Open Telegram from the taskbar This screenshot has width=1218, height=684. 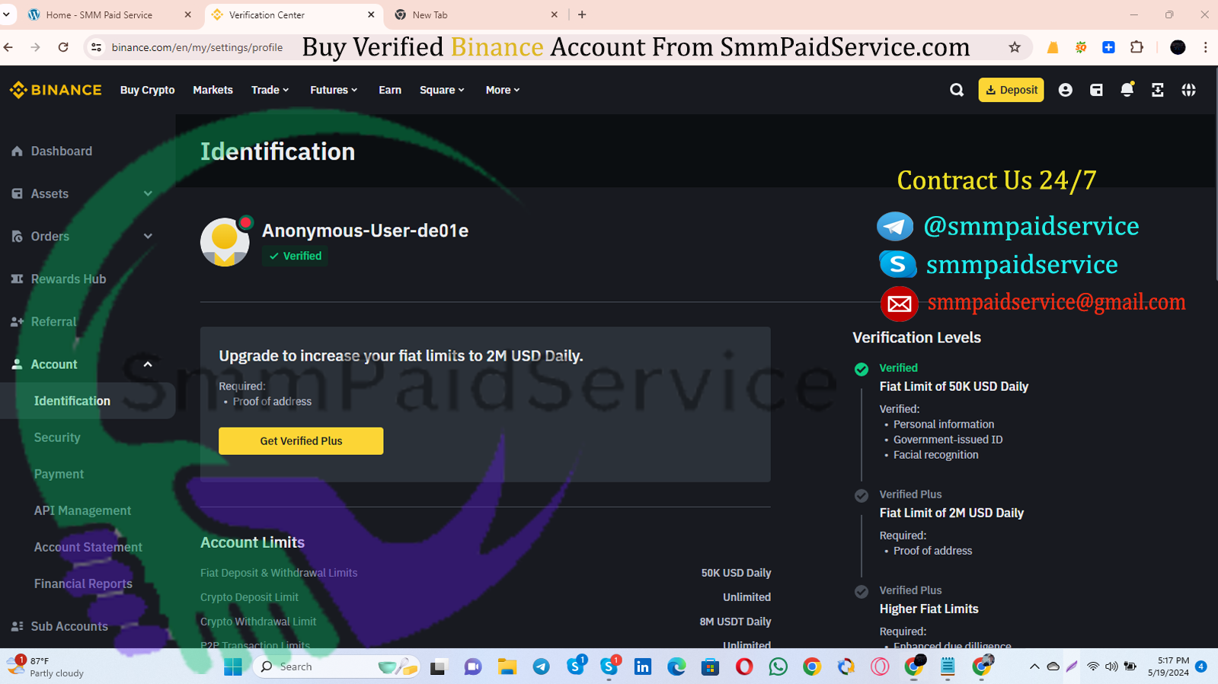541,667
